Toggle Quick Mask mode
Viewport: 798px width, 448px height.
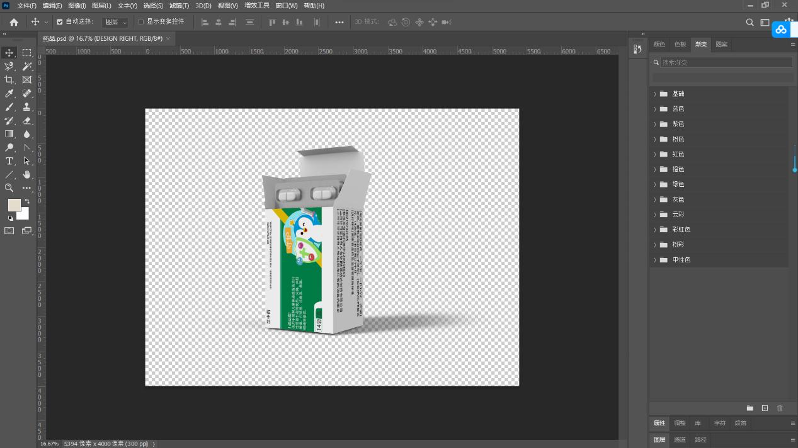[x=9, y=231]
